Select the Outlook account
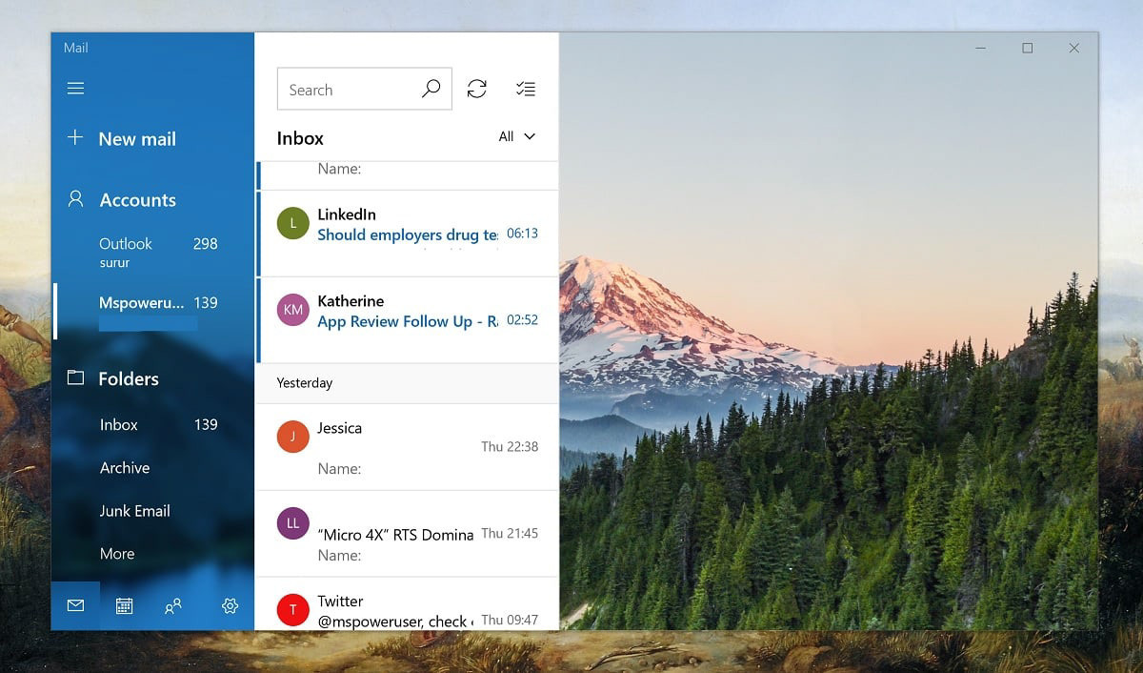1143x673 pixels. pyautogui.click(x=153, y=252)
